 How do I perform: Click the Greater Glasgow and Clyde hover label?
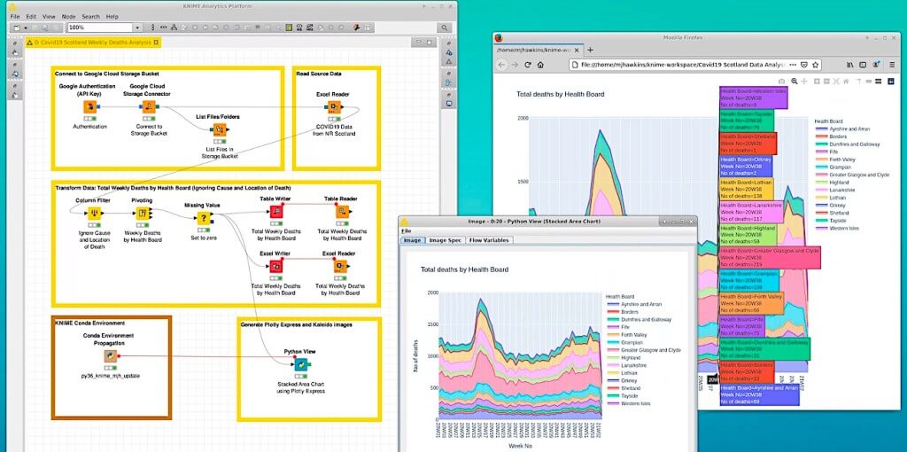(x=770, y=258)
